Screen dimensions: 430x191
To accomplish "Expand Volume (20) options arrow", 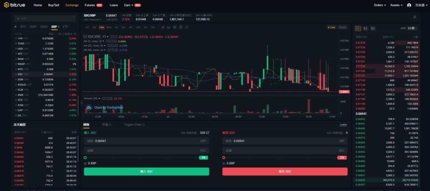I will (x=99, y=98).
